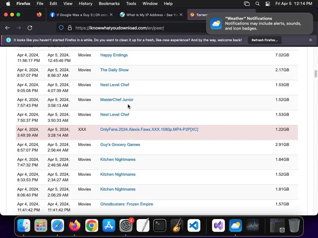Close the What Is My IP Address tab
Screen dimensions: 318x238
pyautogui.click(x=181, y=15)
